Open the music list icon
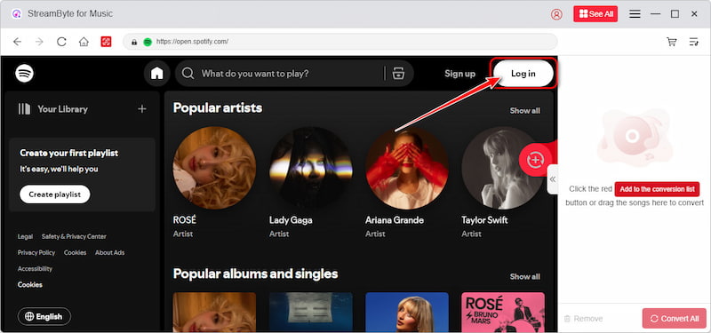This screenshot has width=711, height=333. tap(694, 42)
